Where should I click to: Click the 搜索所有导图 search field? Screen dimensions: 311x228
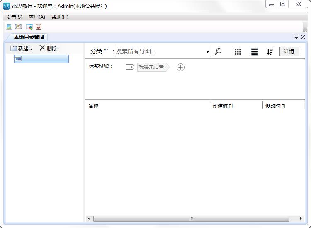[x=160, y=51]
